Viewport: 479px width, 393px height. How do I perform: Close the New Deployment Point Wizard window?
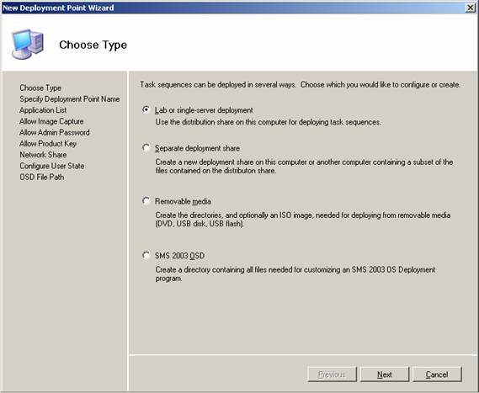471,8
